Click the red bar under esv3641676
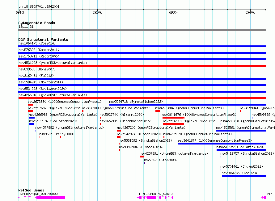Screen dimensions: 275x201 173,118
